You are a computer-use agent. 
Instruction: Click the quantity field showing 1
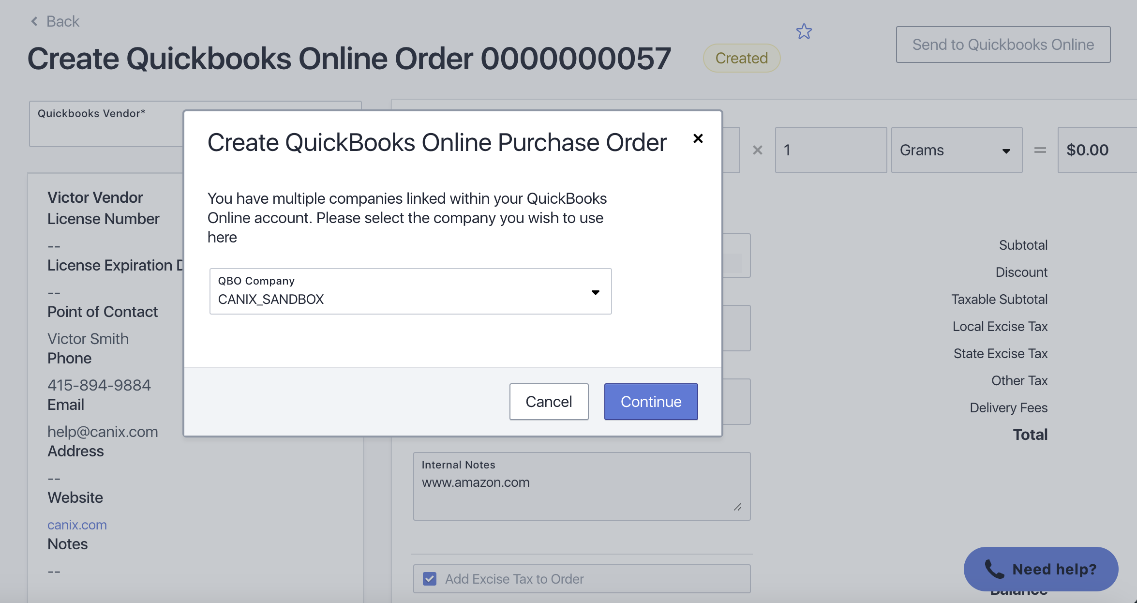point(830,150)
